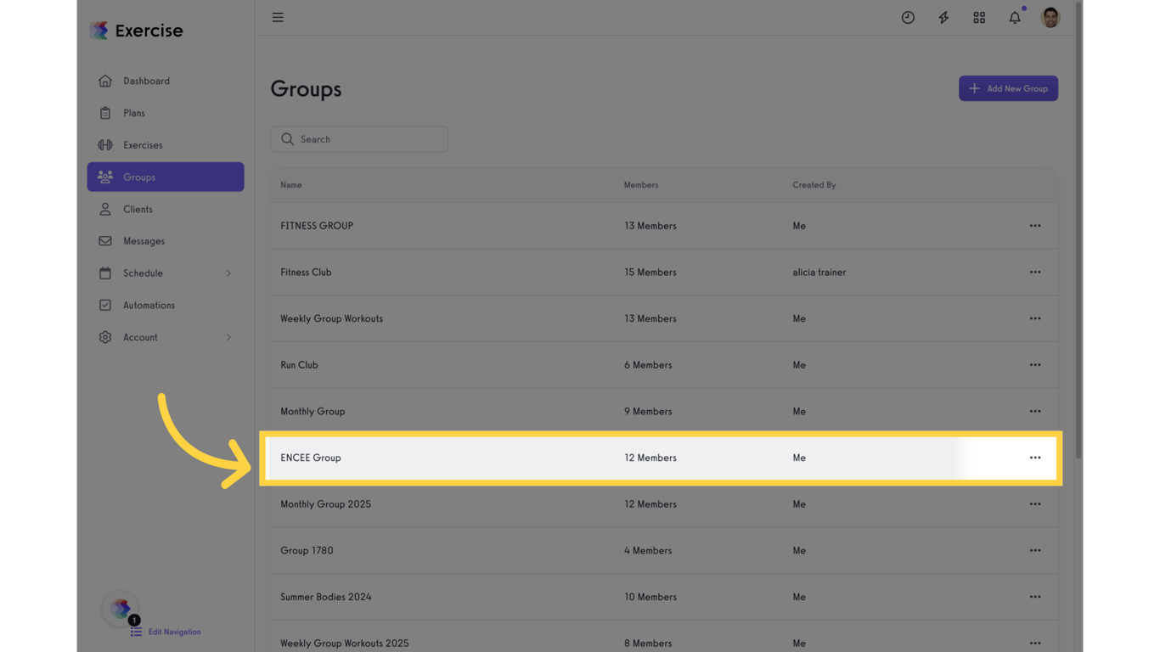This screenshot has width=1160, height=652.
Task: Click the lightning quick-actions icon
Action: point(943,17)
